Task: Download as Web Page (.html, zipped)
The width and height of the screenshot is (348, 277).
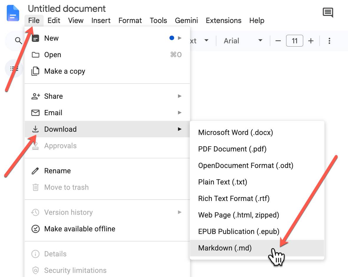Action: pyautogui.click(x=257, y=215)
